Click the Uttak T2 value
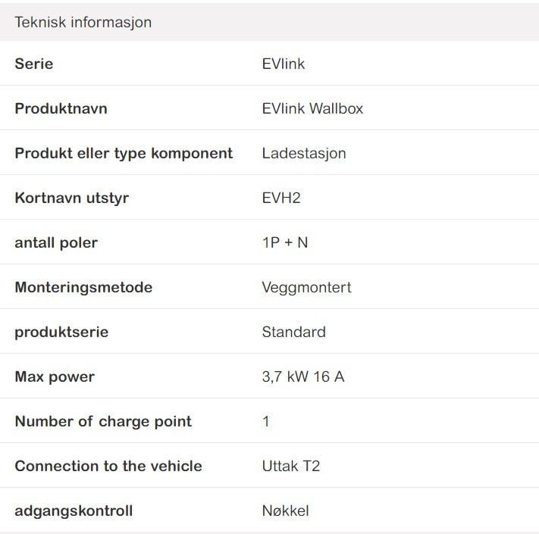Viewport: 539px width, 534px height. [290, 466]
